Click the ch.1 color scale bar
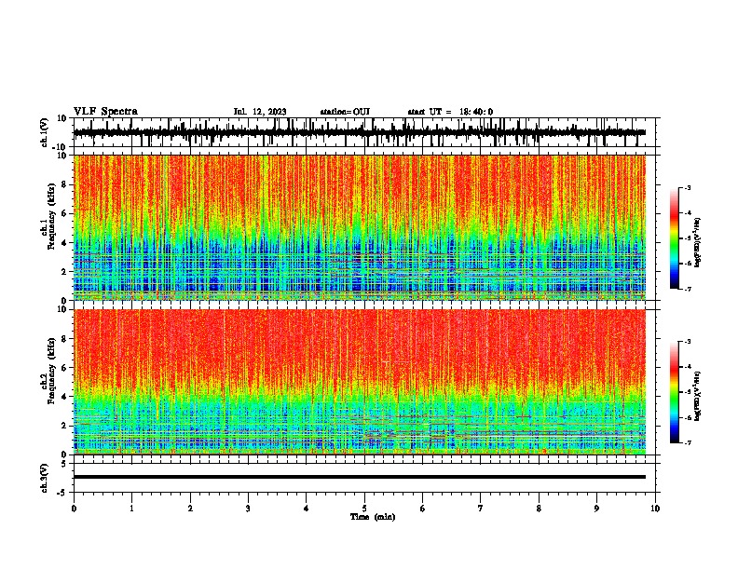The image size is (738, 570). click(674, 238)
